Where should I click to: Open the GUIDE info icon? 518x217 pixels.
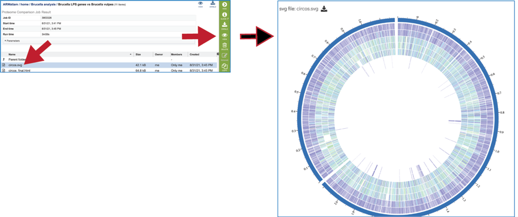(224, 16)
